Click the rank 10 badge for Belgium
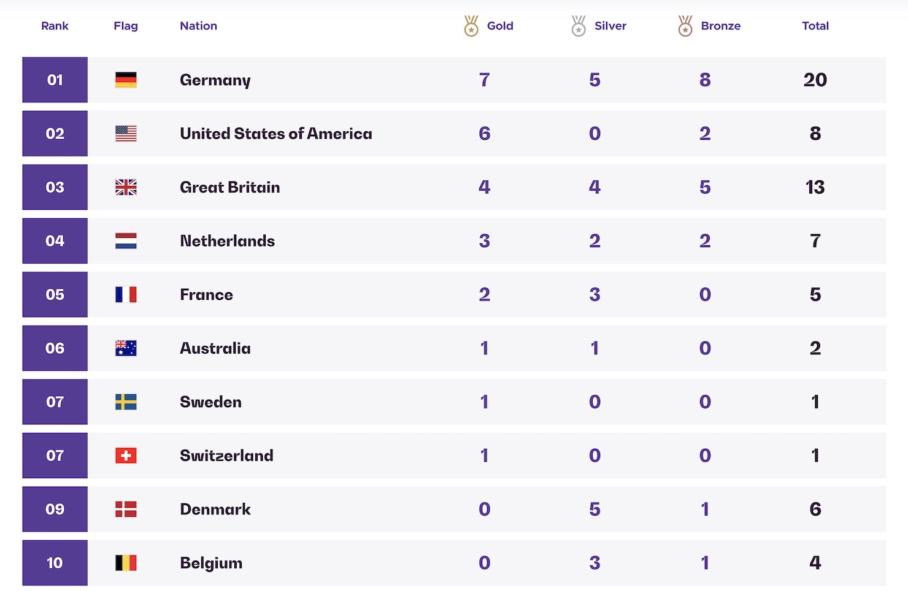Image resolution: width=908 pixels, height=591 pixels. 55,563
